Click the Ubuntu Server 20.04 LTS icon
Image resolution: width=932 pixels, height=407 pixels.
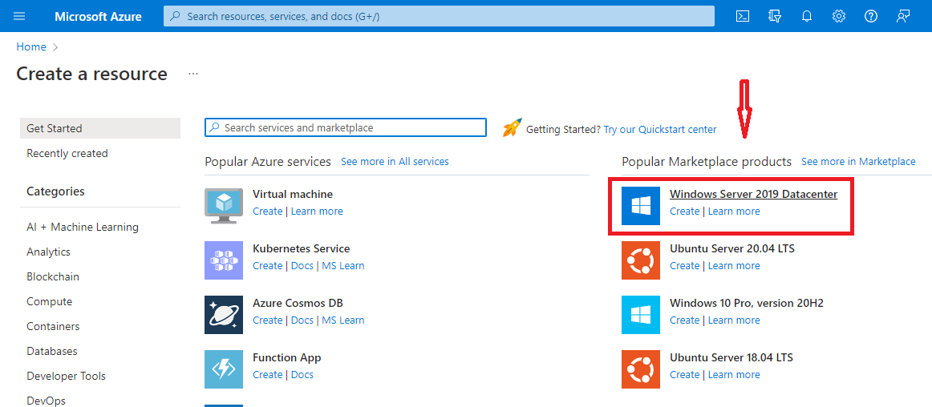click(x=641, y=260)
